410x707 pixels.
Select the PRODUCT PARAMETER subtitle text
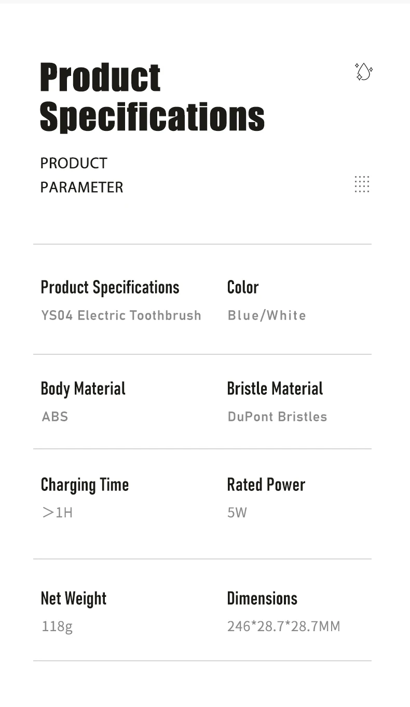pos(81,175)
